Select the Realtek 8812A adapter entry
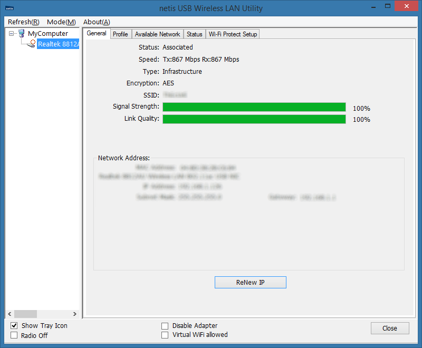This screenshot has width=422, height=348. pyautogui.click(x=58, y=44)
